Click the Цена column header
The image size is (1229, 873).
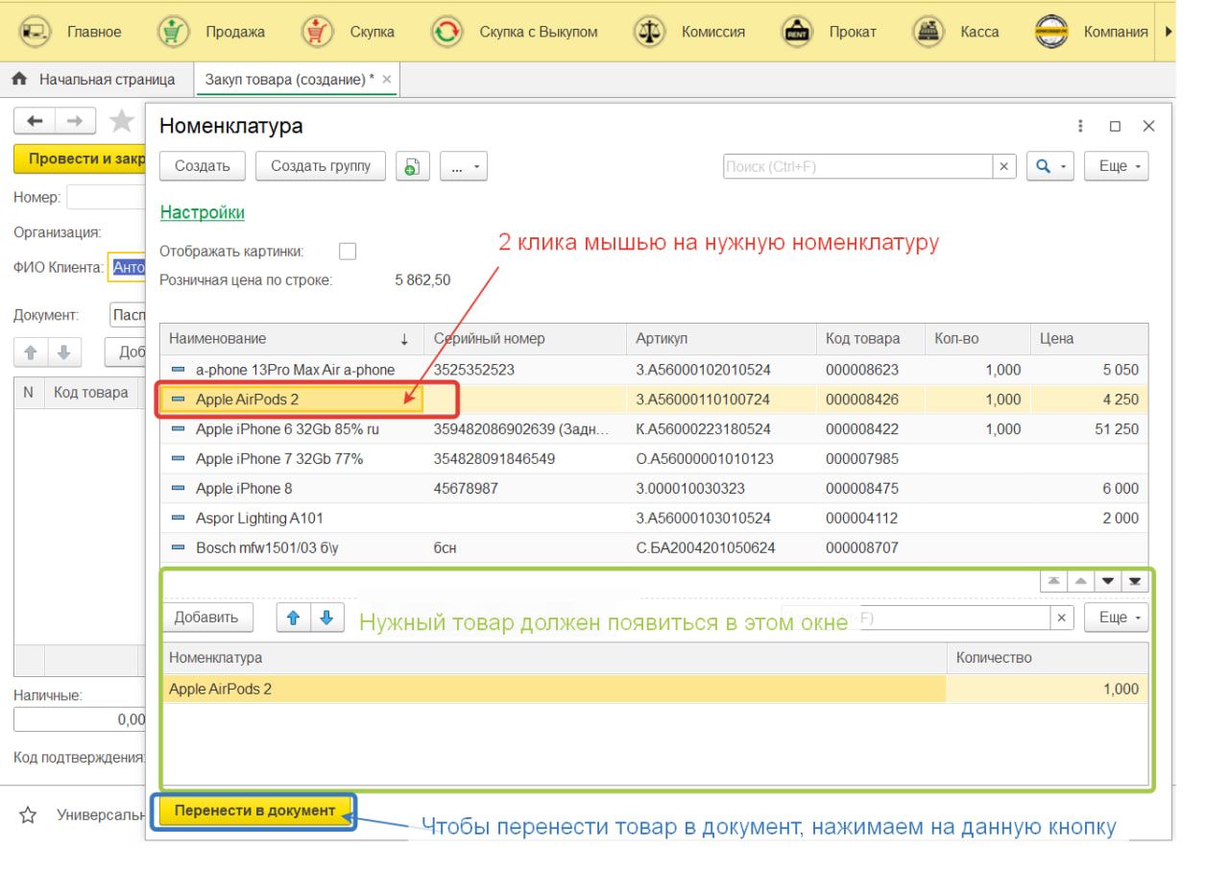pyautogui.click(x=1090, y=339)
